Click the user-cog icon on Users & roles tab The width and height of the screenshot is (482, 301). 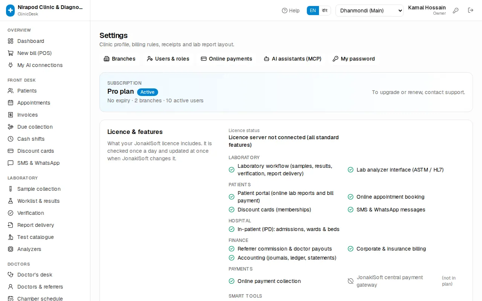click(150, 59)
